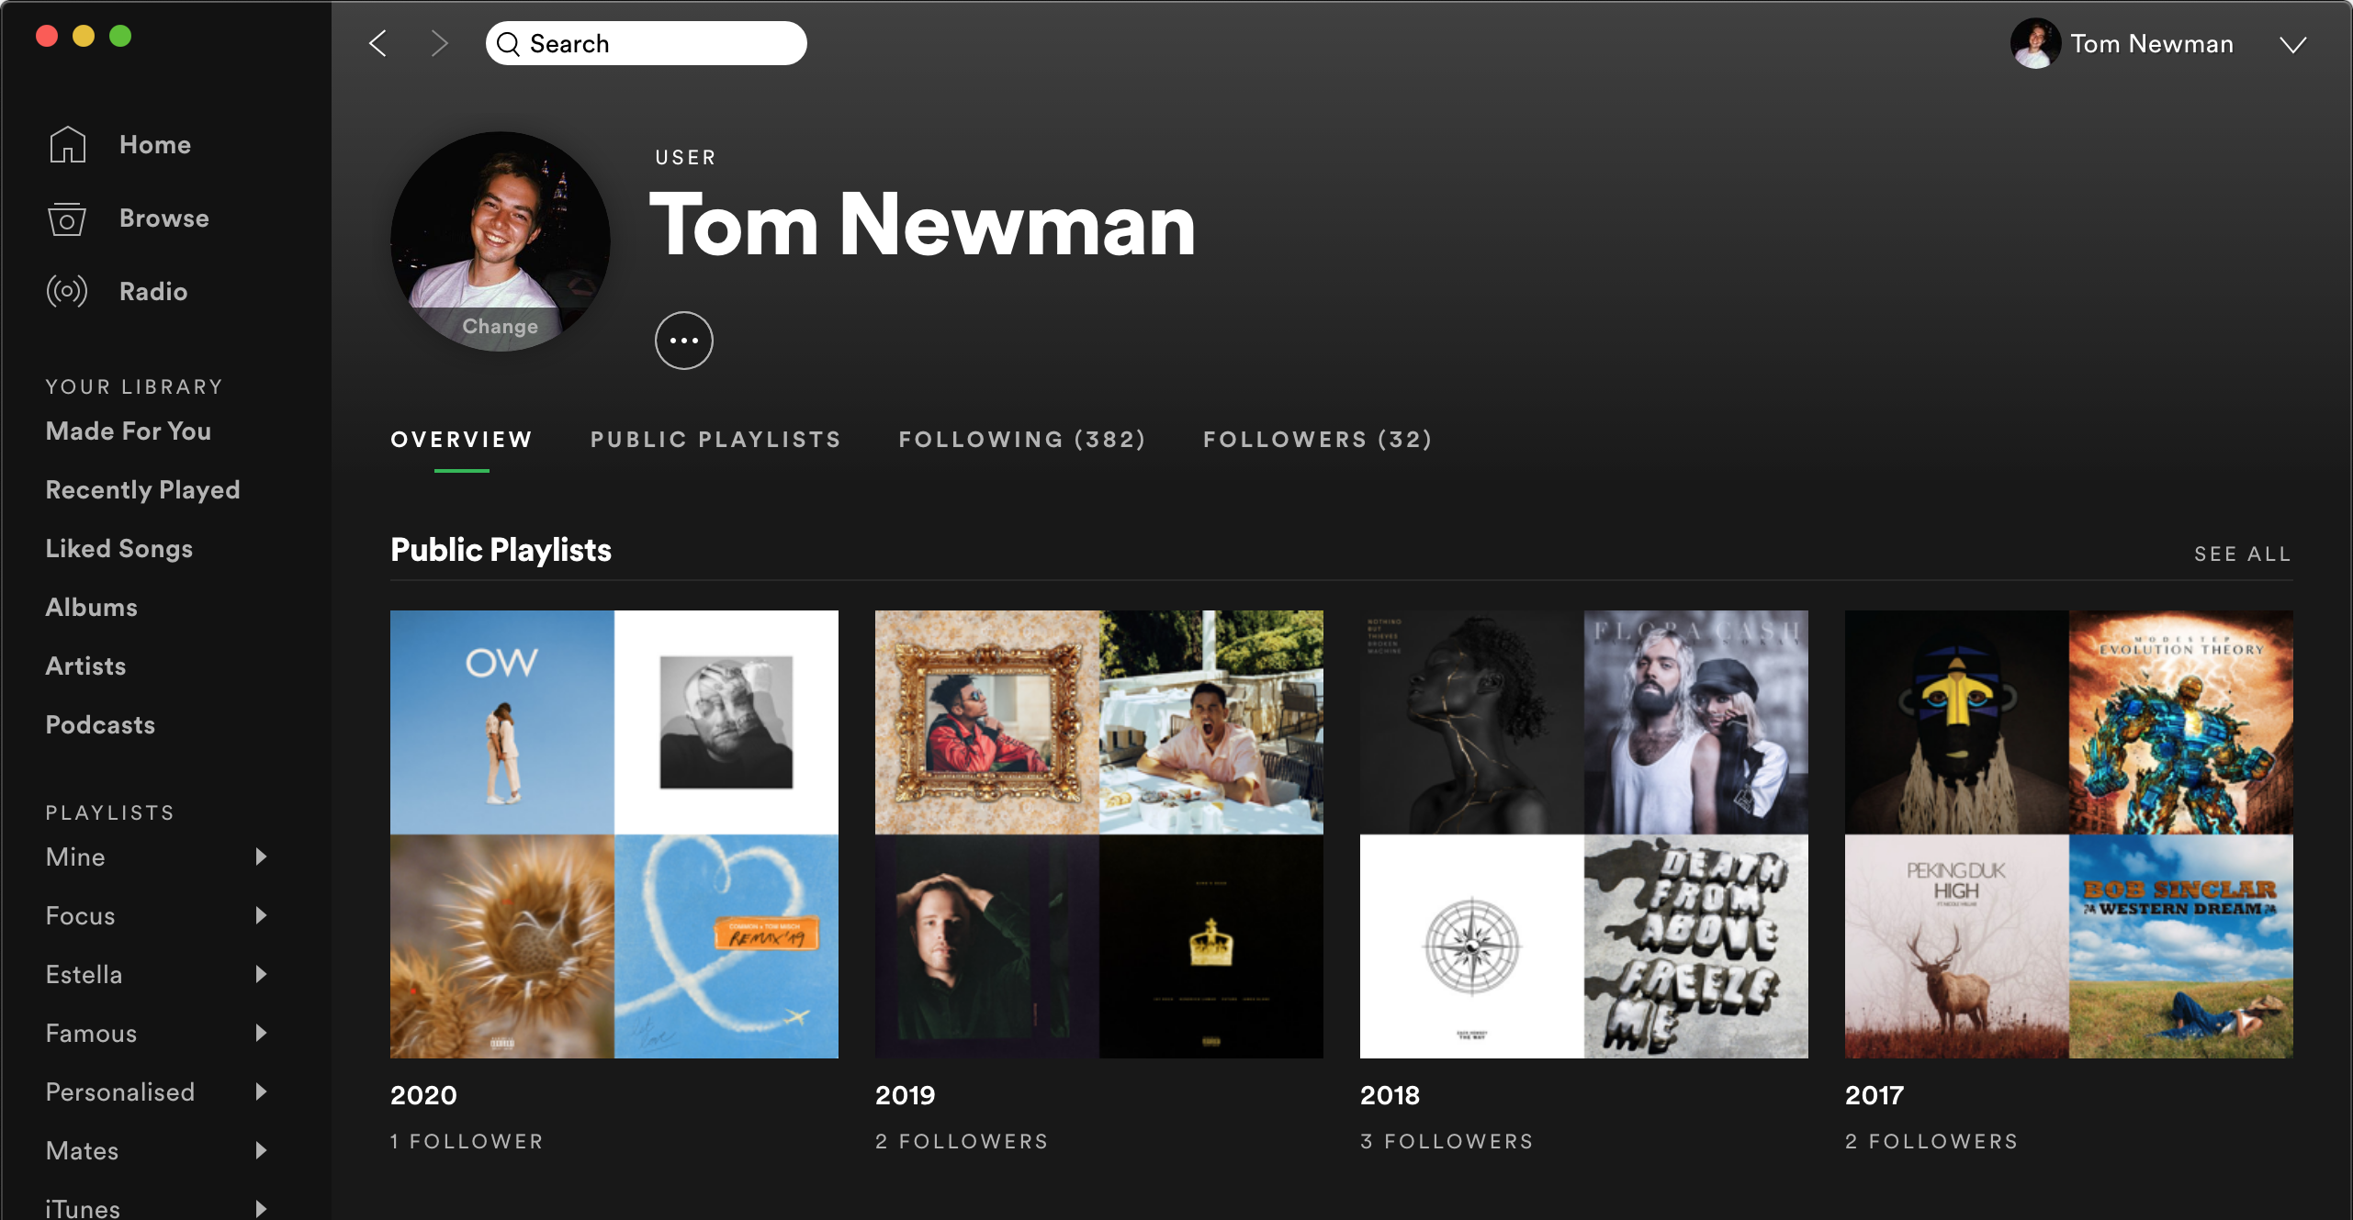The image size is (2353, 1220).
Task: Click the Liked Songs icon
Action: (119, 548)
